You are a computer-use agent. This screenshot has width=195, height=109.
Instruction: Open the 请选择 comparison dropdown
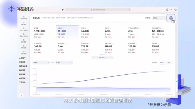(x=64, y=63)
